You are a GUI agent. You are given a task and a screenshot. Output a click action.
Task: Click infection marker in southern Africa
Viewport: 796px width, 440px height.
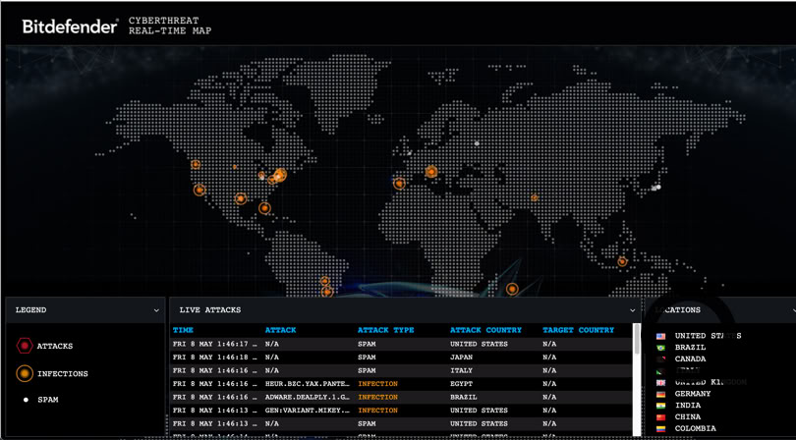(x=512, y=289)
